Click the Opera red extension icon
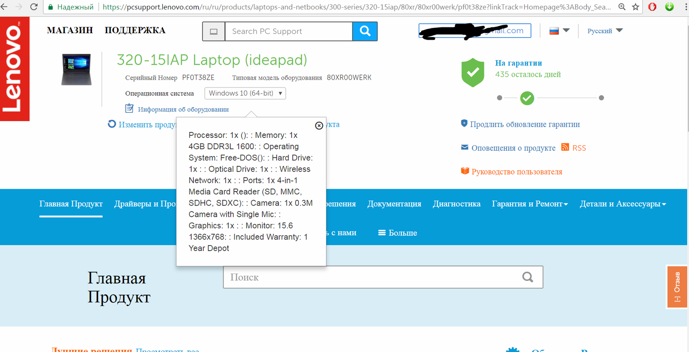689x352 pixels. [652, 7]
